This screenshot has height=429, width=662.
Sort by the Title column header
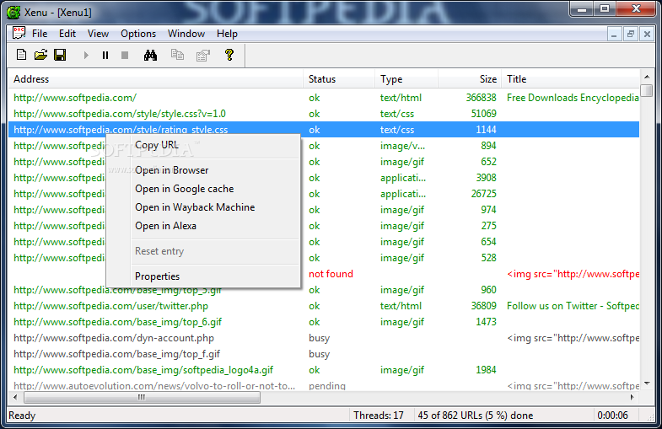[x=571, y=79]
